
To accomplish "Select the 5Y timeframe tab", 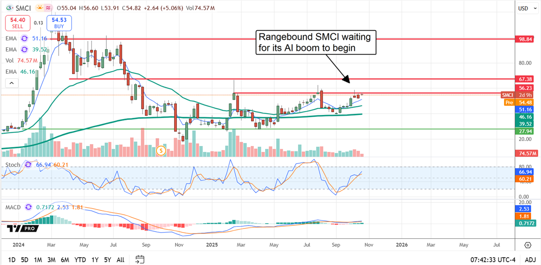I will (107, 260).
